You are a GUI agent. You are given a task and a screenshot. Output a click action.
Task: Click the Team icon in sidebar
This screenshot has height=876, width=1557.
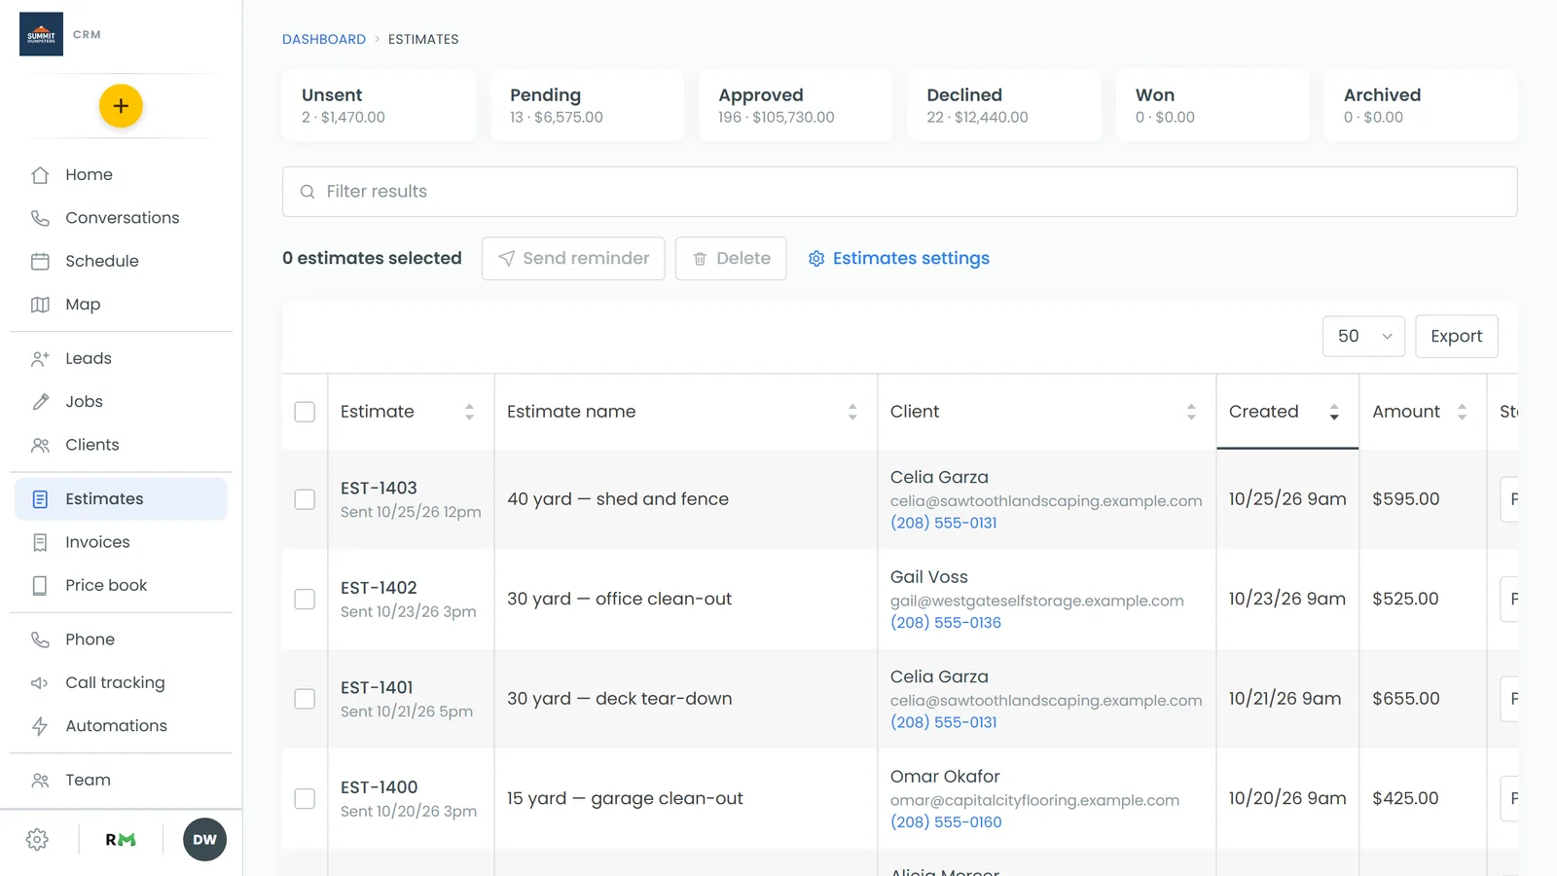(40, 780)
